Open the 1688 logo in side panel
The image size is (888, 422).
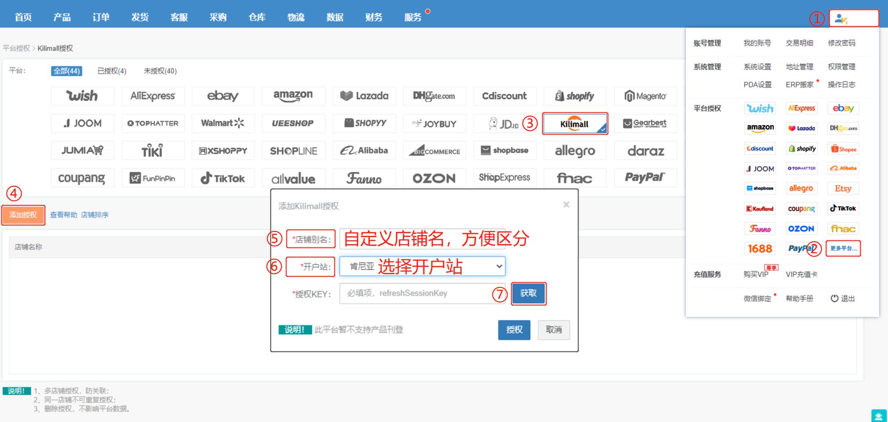[x=760, y=248]
